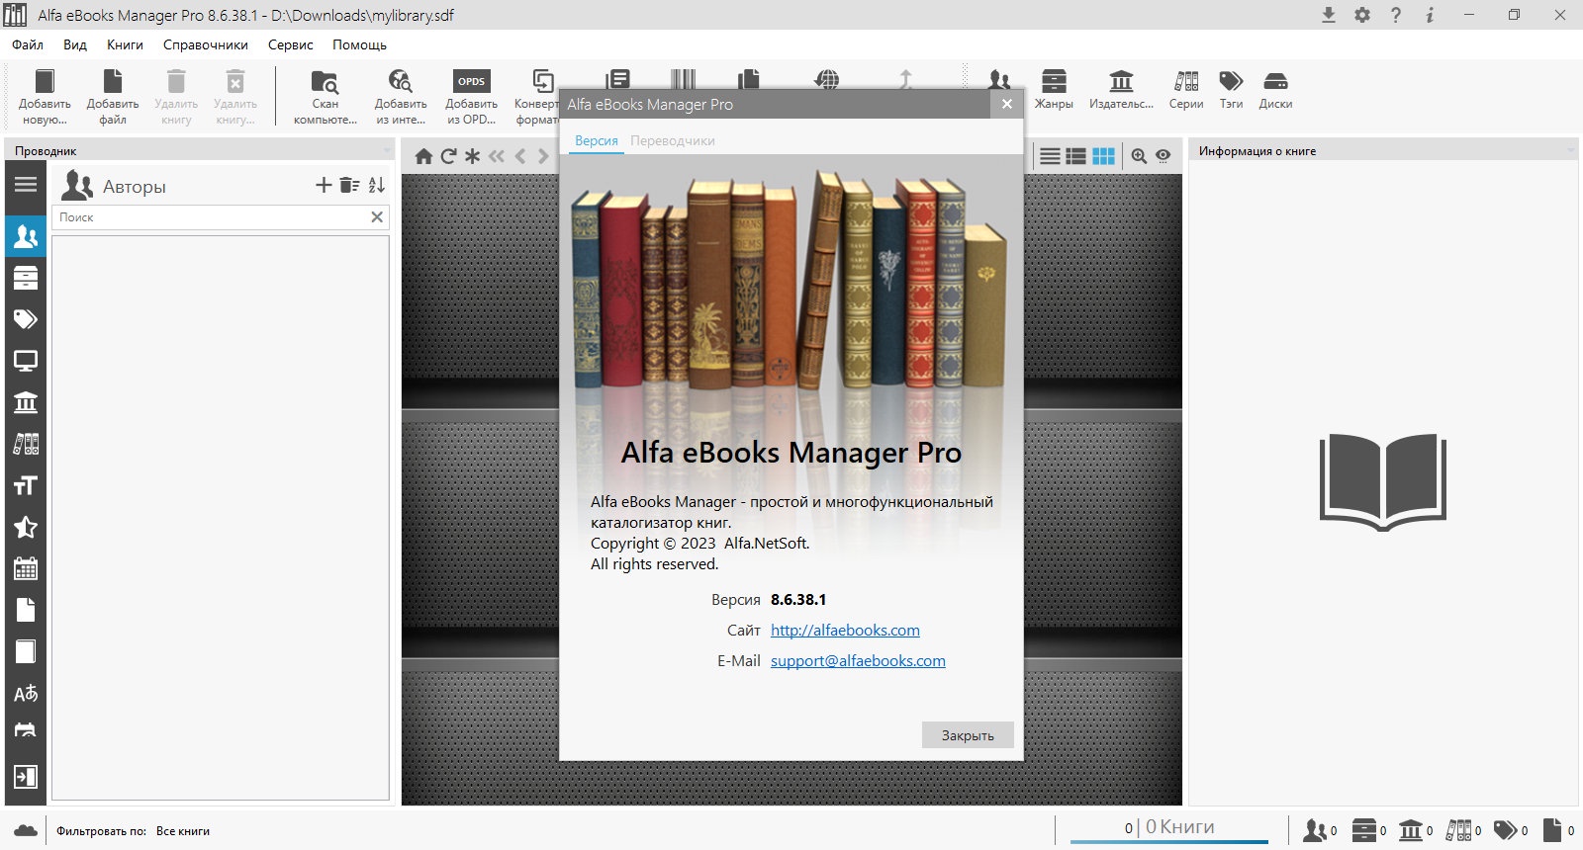Viewport: 1583px width, 850px height.
Task: Open the Сервис menu
Action: 291,44
